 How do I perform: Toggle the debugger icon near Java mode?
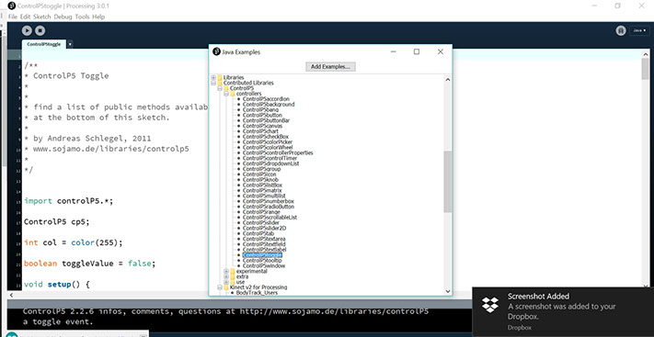coord(621,30)
